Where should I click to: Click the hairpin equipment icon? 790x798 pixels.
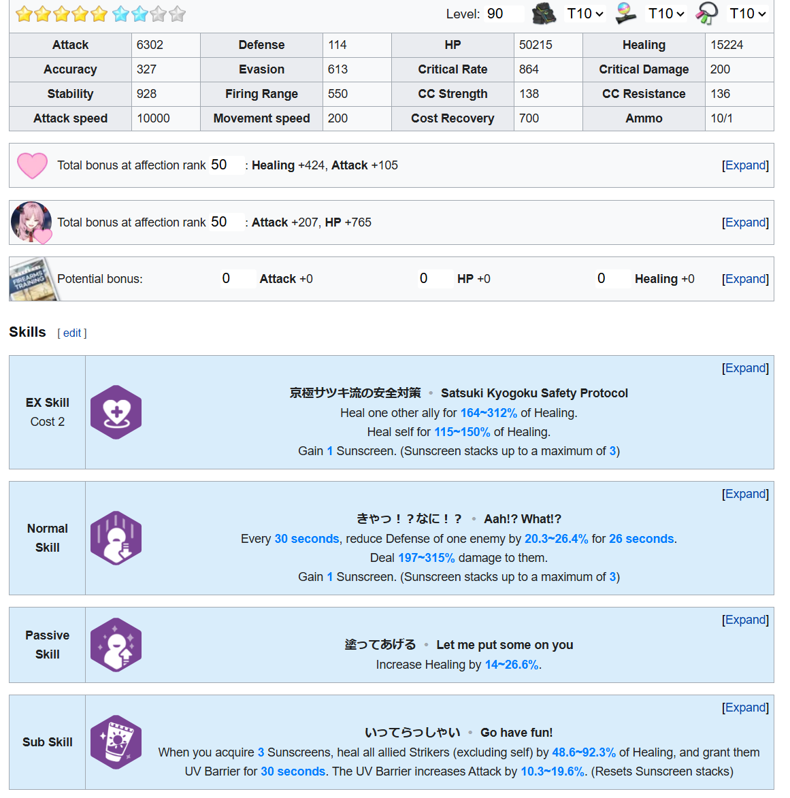click(x=626, y=14)
